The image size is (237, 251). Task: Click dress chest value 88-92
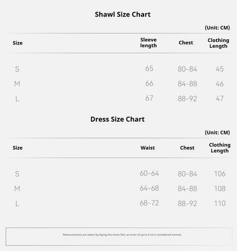[187, 203]
